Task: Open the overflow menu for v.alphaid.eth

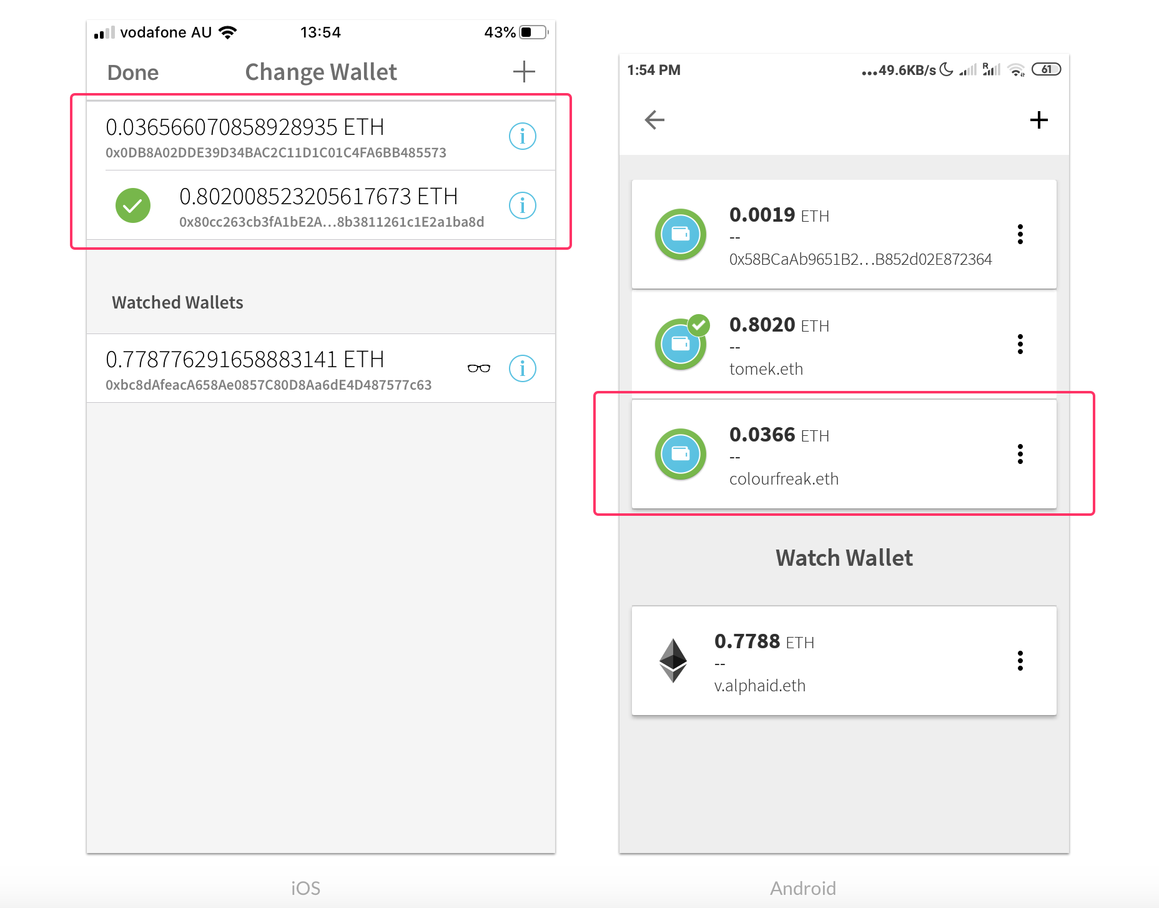Action: click(1020, 661)
